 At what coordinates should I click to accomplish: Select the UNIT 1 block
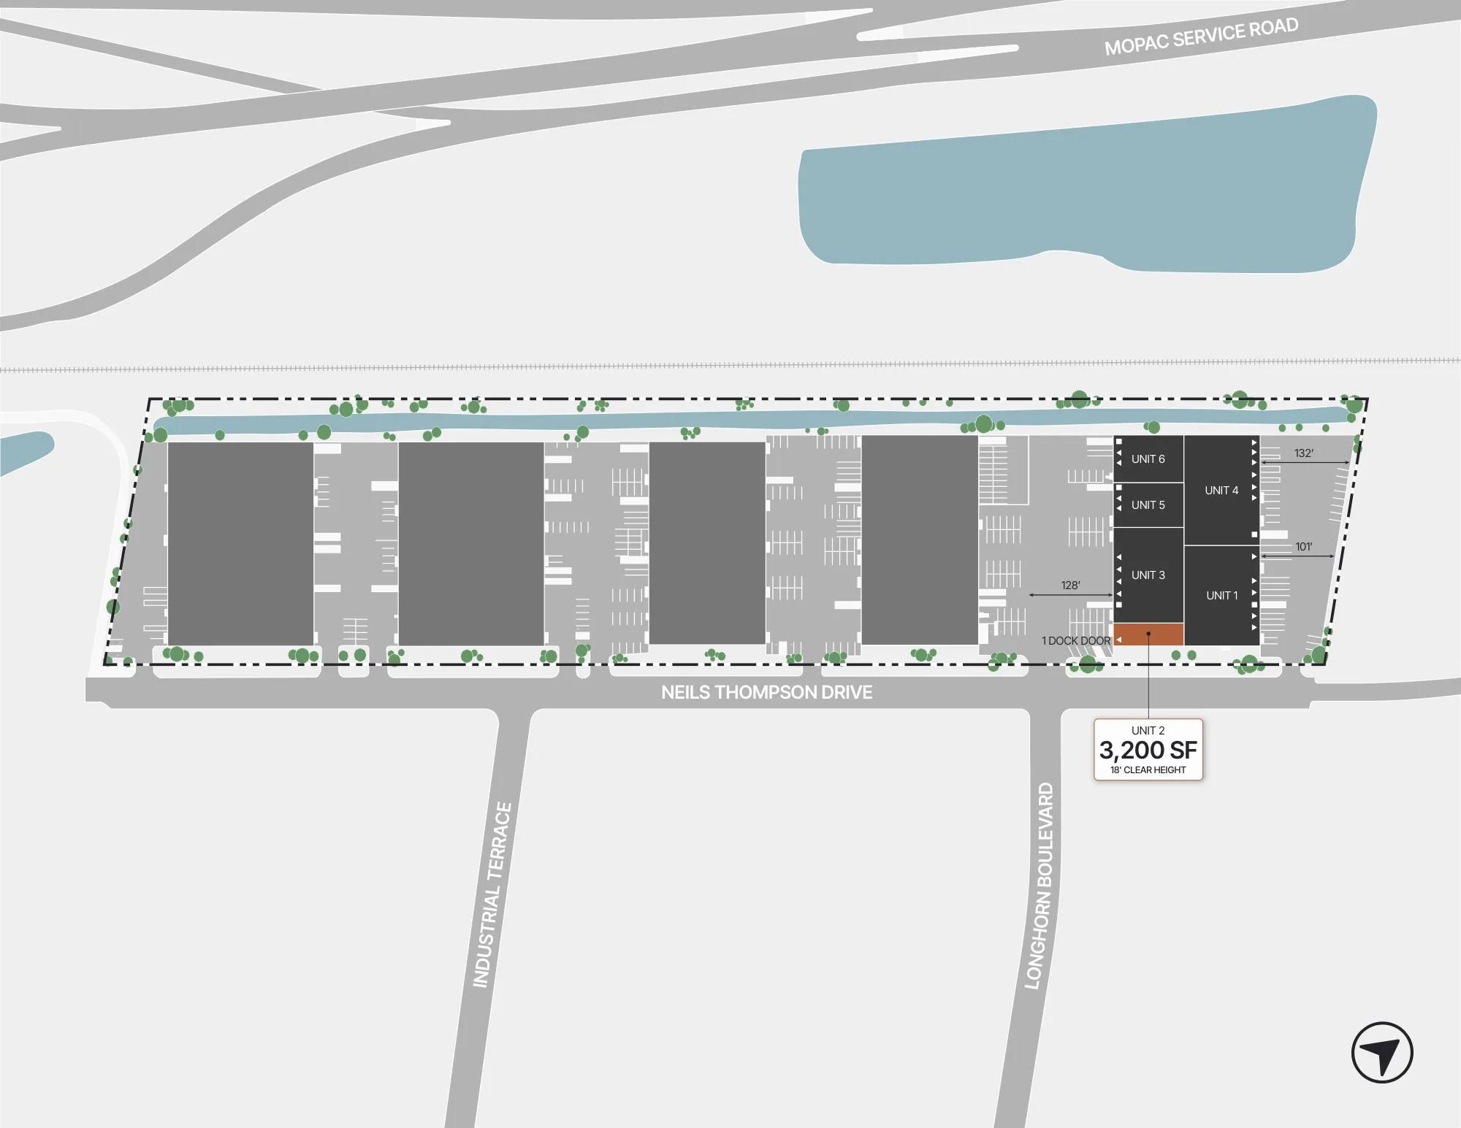click(1221, 595)
